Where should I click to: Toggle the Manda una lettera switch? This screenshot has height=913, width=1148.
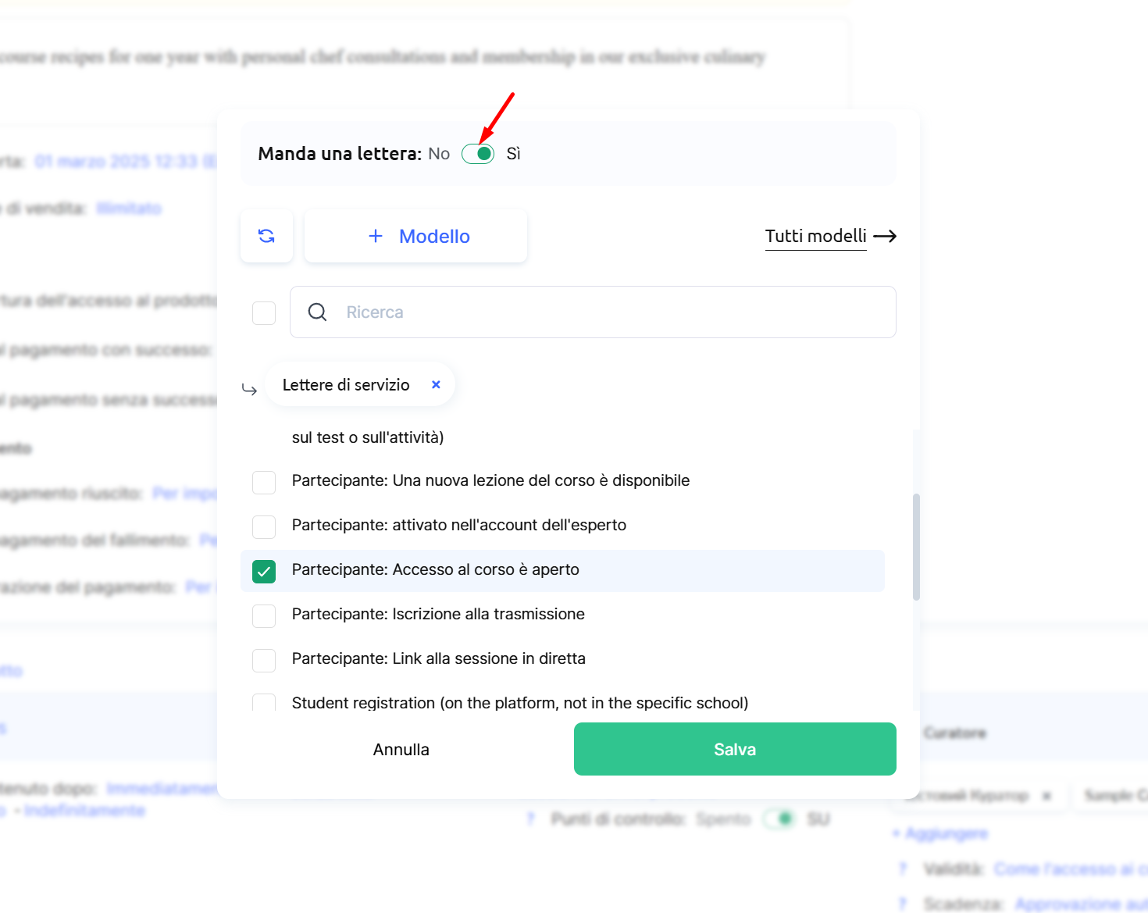(478, 154)
